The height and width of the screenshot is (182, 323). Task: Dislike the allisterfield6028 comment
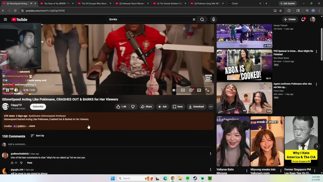click(x=21, y=163)
